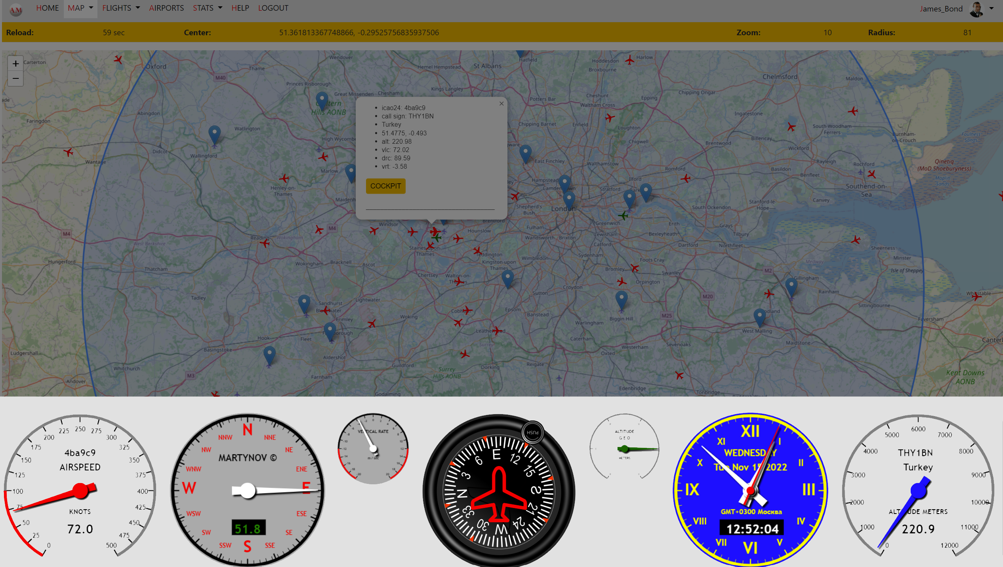The image size is (1003, 567).
Task: Open the James_Bond user dropdown arrow
Action: click(992, 8)
